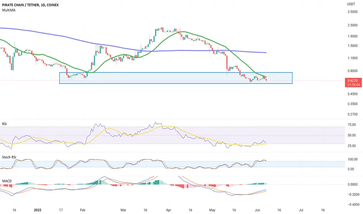The image size is (363, 214).
Task: Click the Mar label on time axis
Action: point(123,210)
